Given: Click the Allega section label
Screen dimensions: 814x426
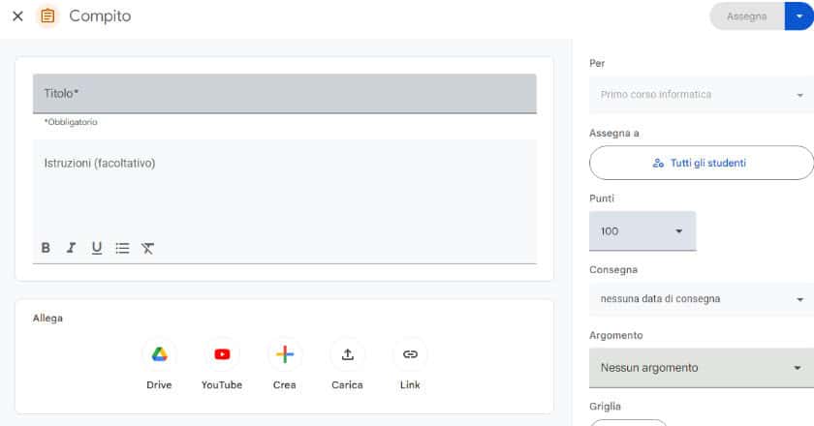Looking at the screenshot, I should (47, 319).
